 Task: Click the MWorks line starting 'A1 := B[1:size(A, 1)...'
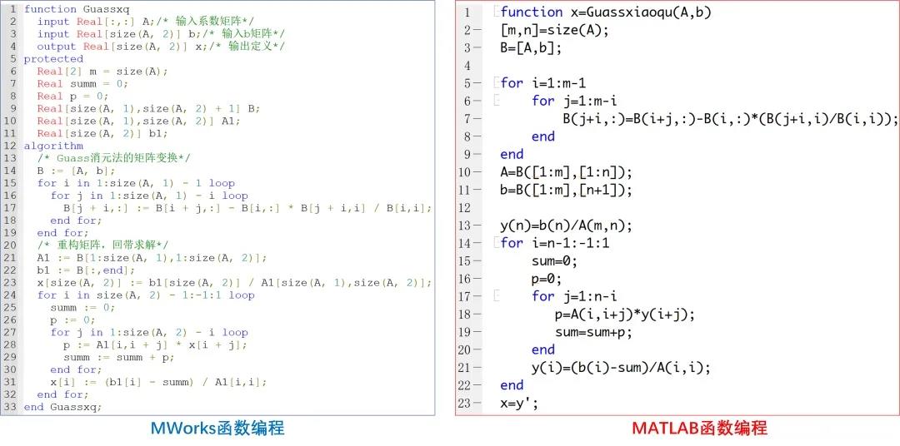[x=152, y=257]
